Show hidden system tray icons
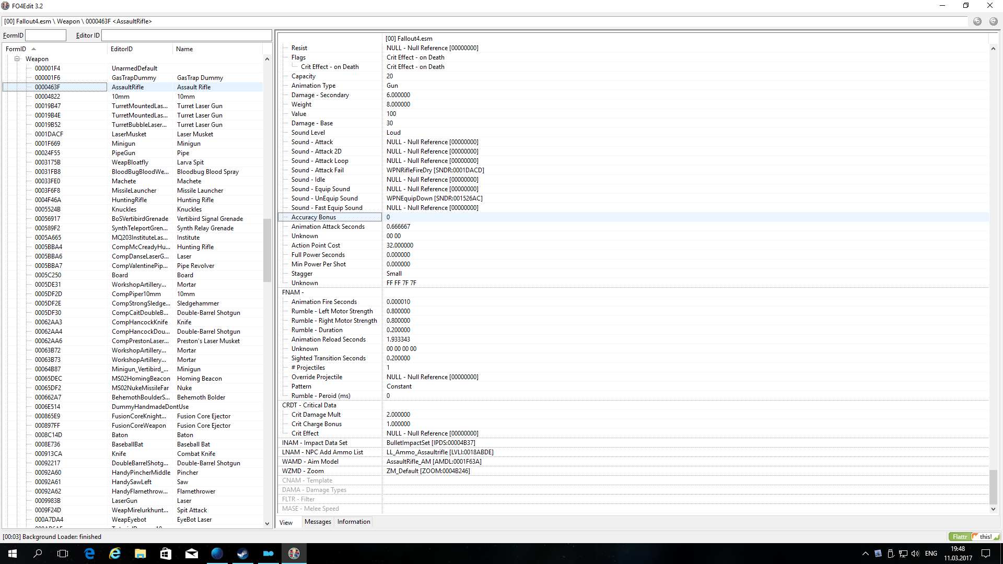This screenshot has width=1003, height=564. coord(866,554)
